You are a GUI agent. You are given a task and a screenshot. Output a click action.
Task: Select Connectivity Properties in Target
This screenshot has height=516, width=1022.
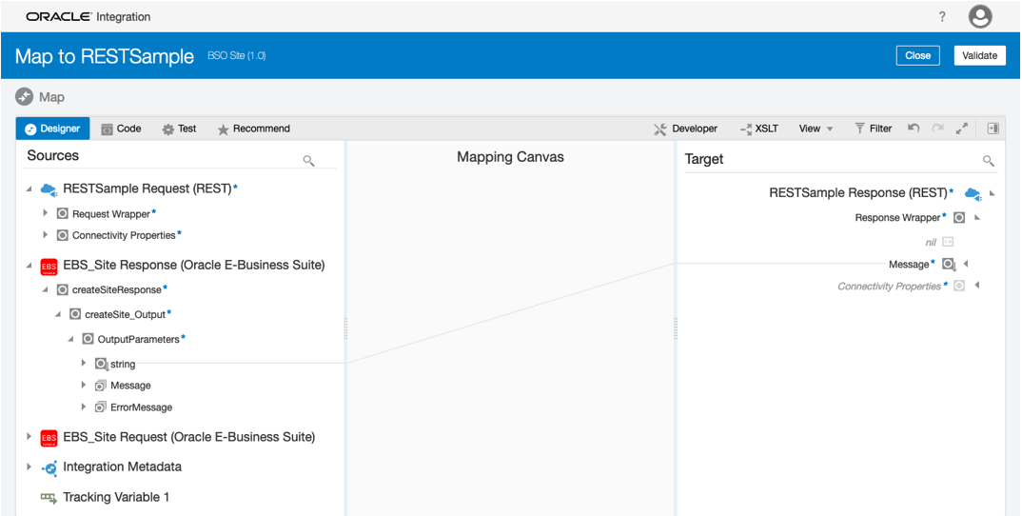tap(889, 286)
